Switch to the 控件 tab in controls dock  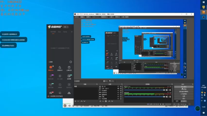click(x=177, y=101)
